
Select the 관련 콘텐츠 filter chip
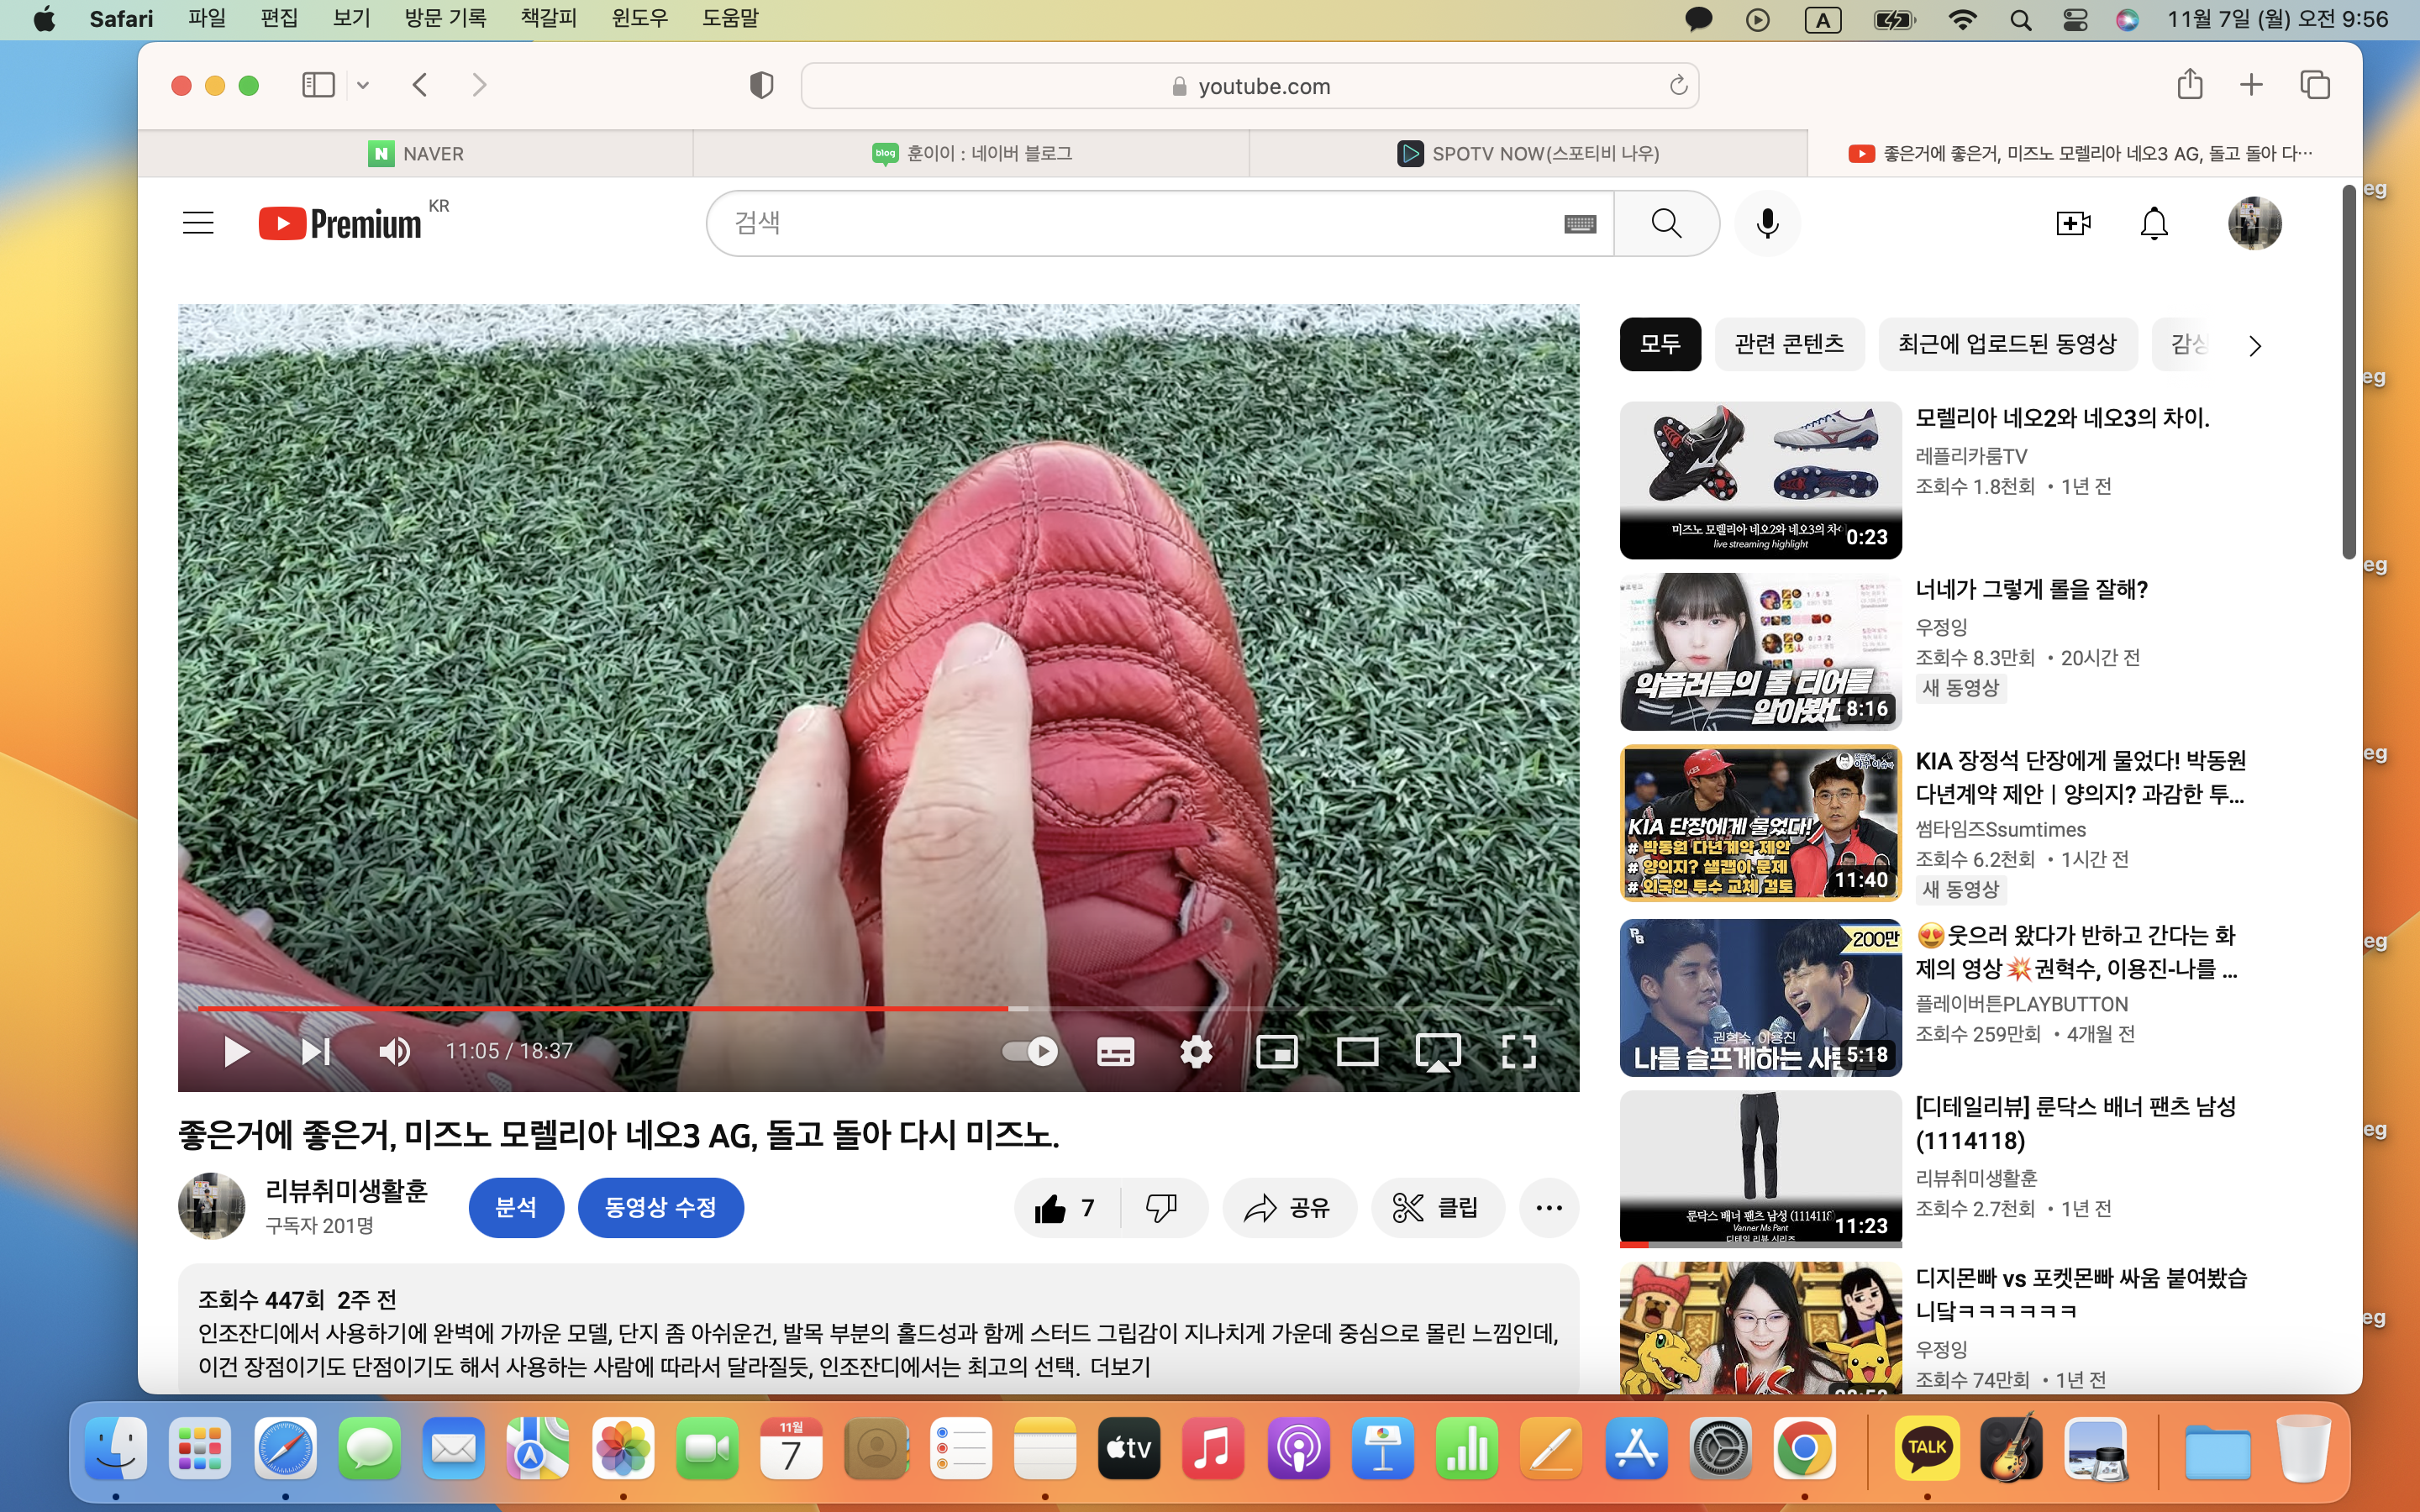1789,344
